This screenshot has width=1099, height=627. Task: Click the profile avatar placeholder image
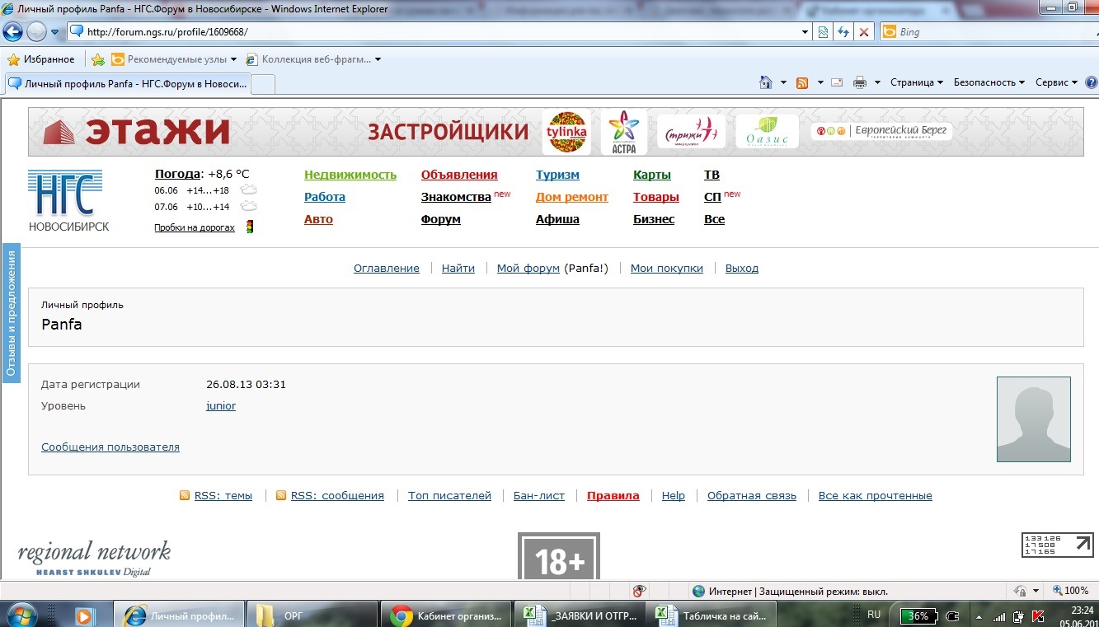coord(1034,419)
